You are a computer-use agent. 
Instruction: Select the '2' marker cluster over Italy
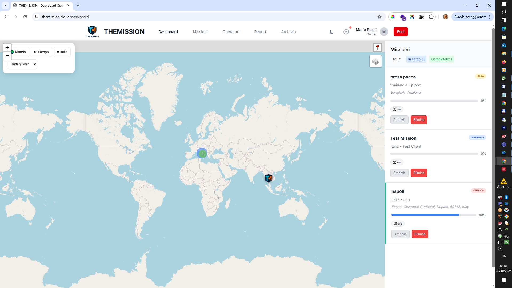pyautogui.click(x=202, y=153)
